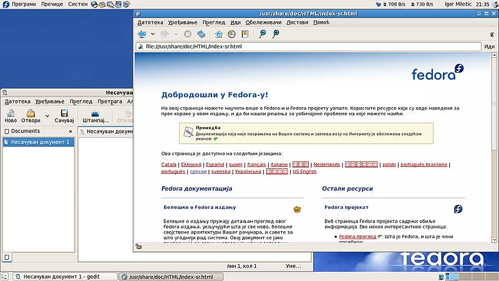Click the Zoom out magnifier icon
This screenshot has height=281, width=499.
point(263,34)
